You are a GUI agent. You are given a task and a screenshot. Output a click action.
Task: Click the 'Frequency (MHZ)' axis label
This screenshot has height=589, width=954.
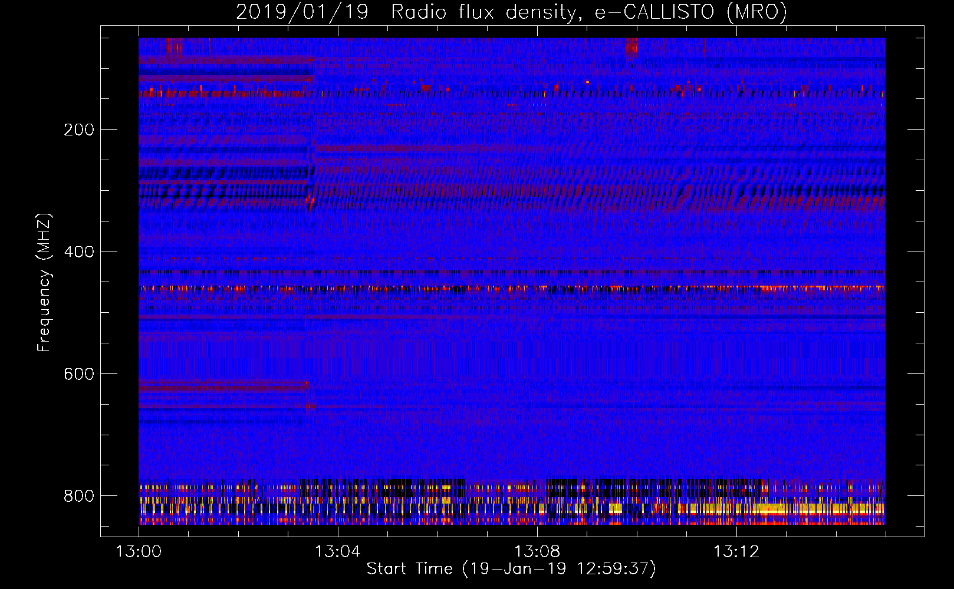pos(44,282)
